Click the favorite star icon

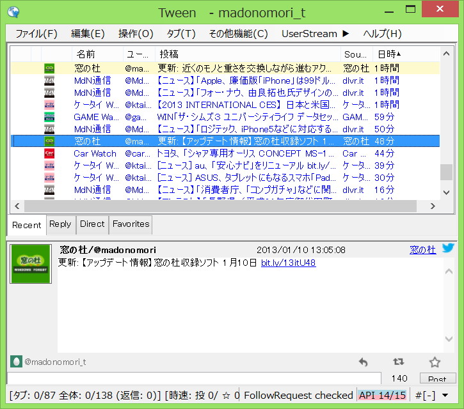pos(435,362)
